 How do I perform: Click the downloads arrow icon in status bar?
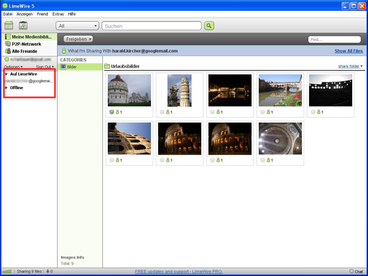(47, 271)
